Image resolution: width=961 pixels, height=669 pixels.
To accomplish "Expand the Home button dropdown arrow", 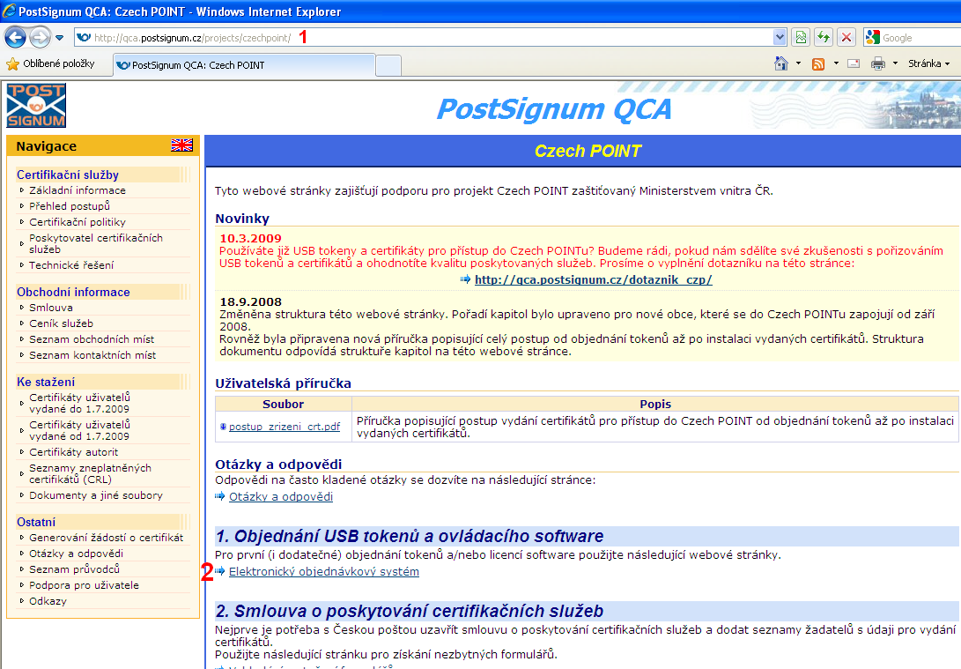I will [x=798, y=63].
